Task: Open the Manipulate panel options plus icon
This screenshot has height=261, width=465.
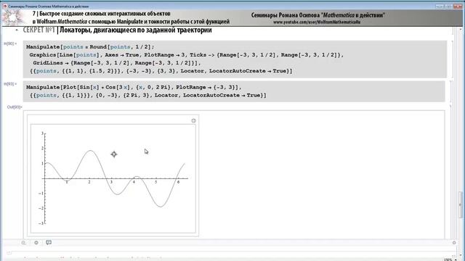Action: coord(193,120)
